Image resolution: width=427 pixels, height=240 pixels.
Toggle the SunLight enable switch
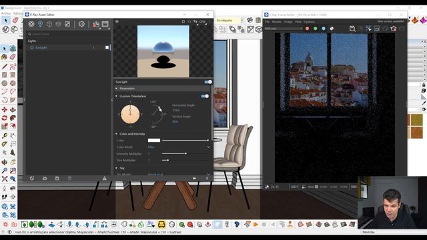pos(208,82)
